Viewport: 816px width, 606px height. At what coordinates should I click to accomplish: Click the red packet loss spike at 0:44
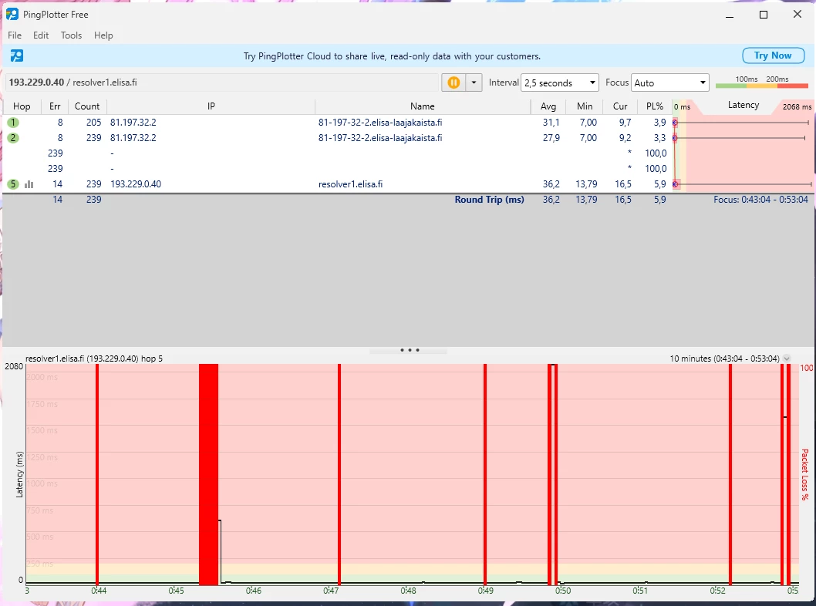coord(97,474)
